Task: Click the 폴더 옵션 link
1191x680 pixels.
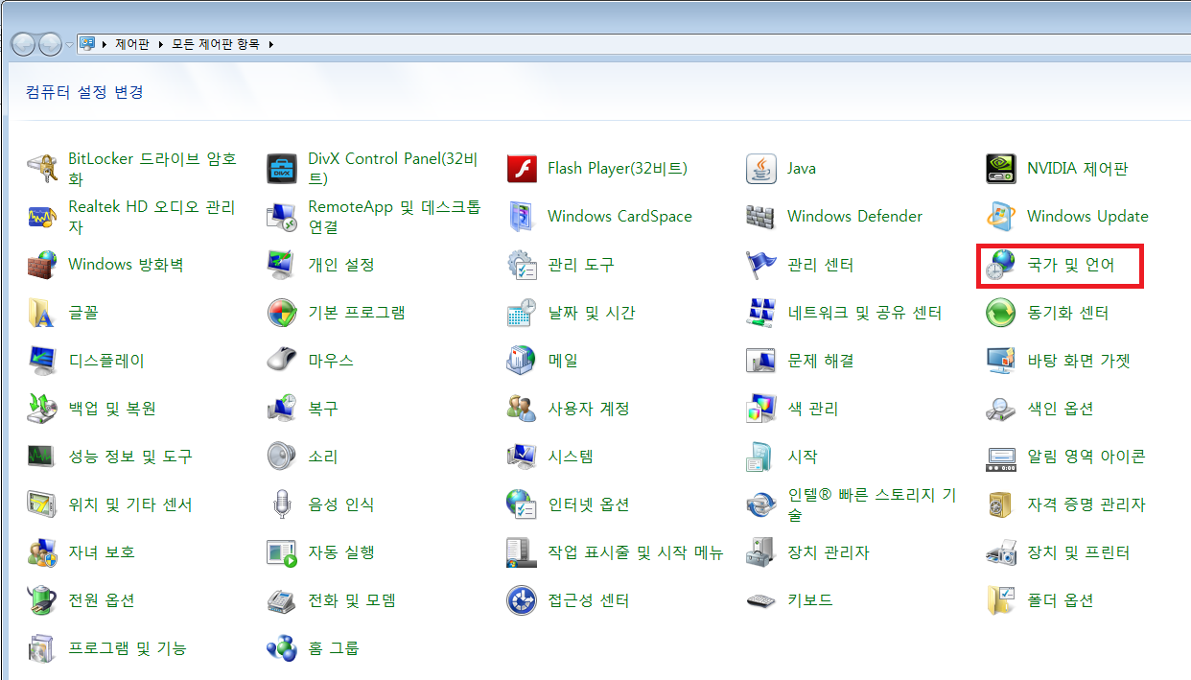Action: [1061, 600]
